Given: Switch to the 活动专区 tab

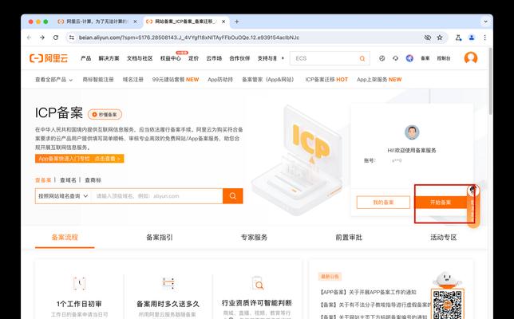Looking at the screenshot, I should 444,237.
